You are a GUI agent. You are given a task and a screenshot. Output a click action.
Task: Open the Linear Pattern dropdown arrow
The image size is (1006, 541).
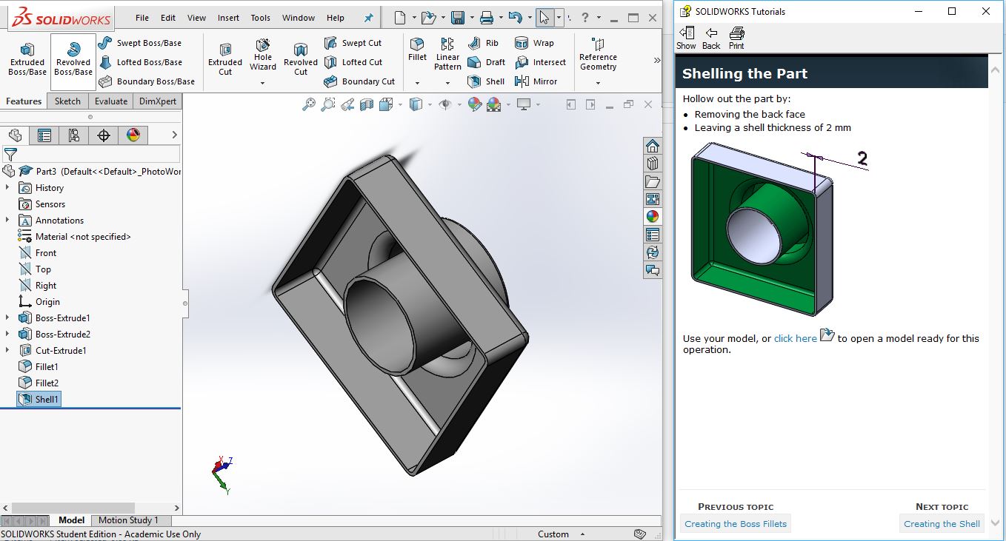[x=447, y=83]
